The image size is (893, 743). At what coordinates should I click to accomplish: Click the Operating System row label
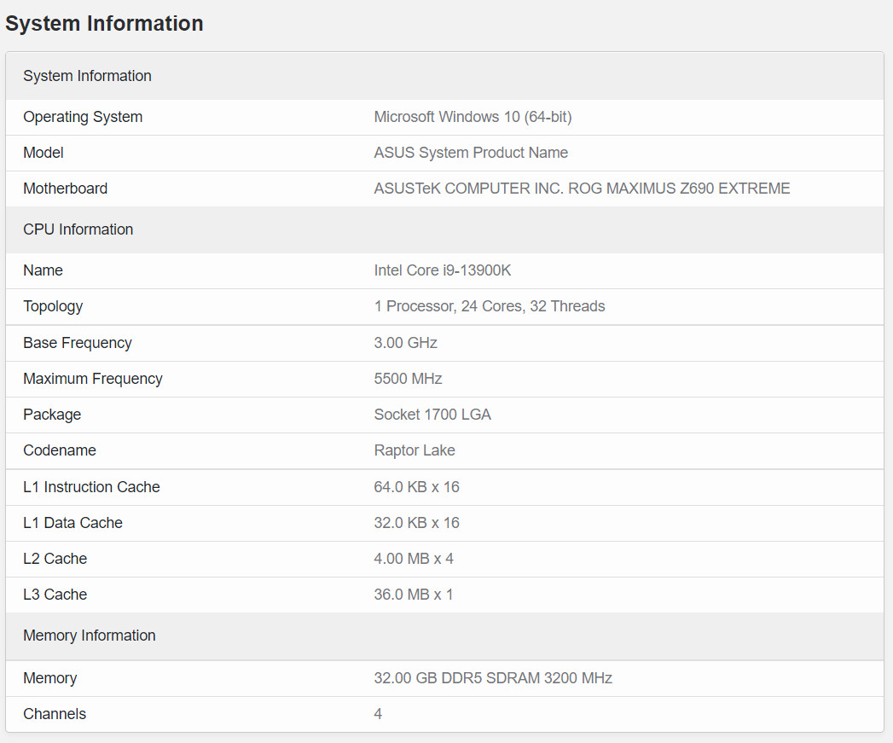(83, 117)
